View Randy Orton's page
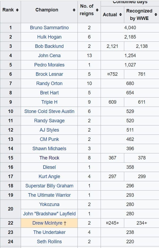 click(49, 83)
